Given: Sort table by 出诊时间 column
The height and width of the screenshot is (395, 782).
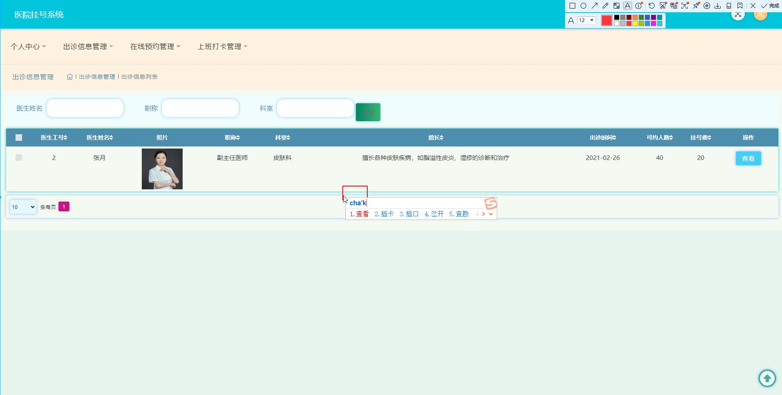Looking at the screenshot, I should [x=603, y=138].
